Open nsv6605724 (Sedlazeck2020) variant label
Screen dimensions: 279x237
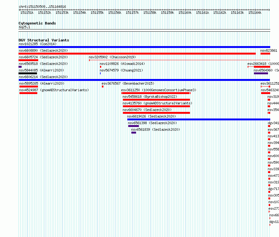(x=43, y=57)
